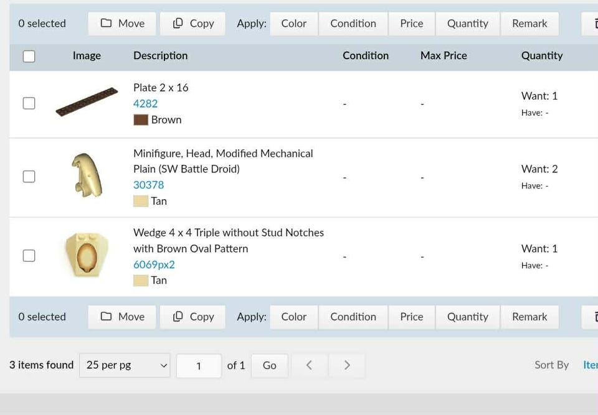The height and width of the screenshot is (415, 598).
Task: Open the Plate 2 x 16 thumbnail image
Action: (87, 102)
